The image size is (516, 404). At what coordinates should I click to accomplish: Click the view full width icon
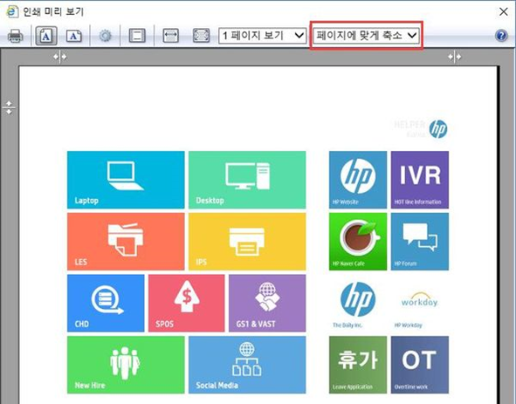pos(171,36)
